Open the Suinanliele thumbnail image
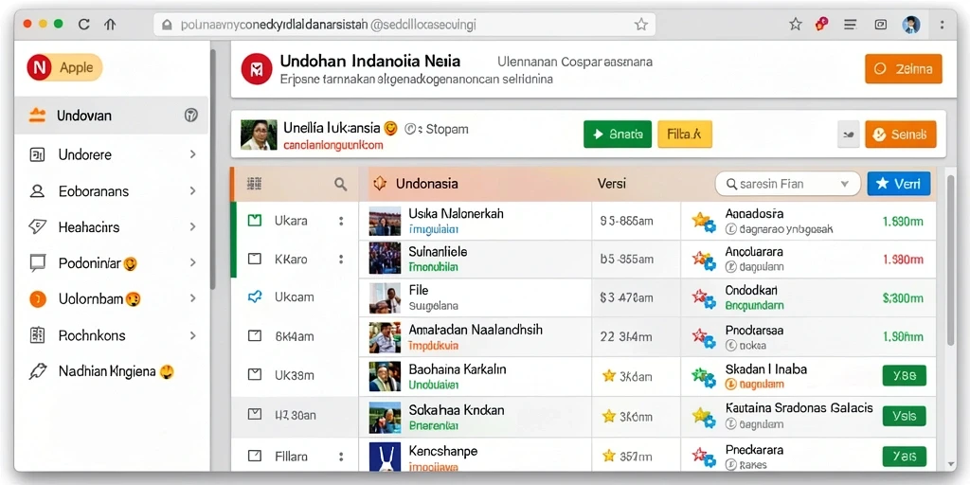This screenshot has height=485, width=970. (385, 259)
